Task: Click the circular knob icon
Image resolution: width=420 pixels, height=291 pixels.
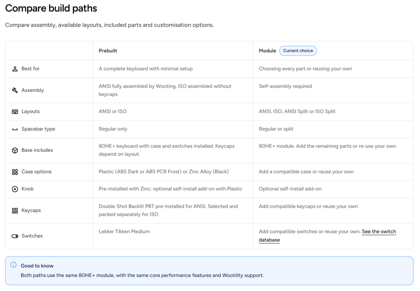Action: coord(15,189)
